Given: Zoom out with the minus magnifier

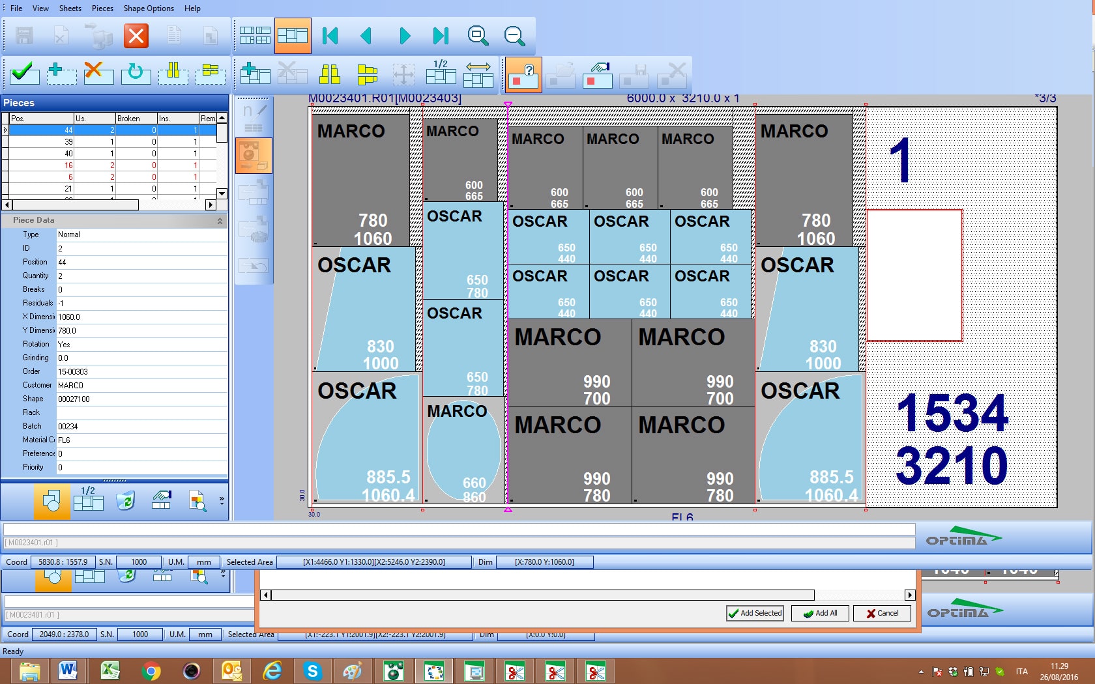Looking at the screenshot, I should point(515,36).
